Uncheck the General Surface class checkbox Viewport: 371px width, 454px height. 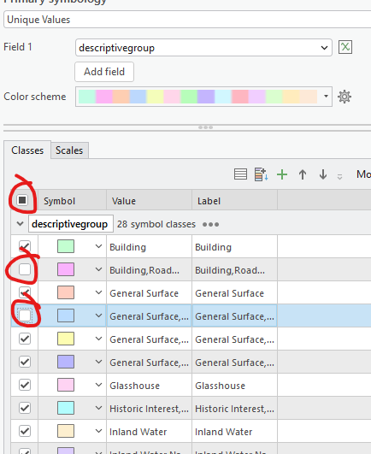pyautogui.click(x=25, y=292)
